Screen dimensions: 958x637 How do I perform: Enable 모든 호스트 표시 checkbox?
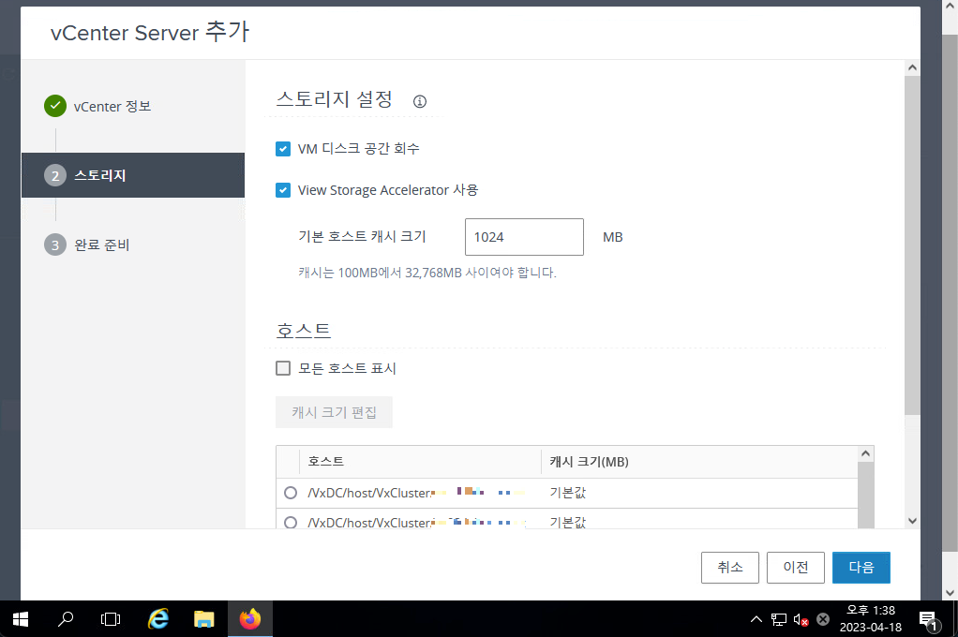coord(283,368)
